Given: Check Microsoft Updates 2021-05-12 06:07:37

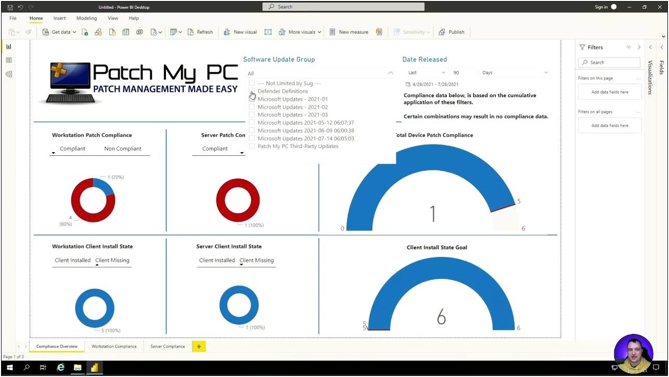Looking at the screenshot, I should click(252, 123).
